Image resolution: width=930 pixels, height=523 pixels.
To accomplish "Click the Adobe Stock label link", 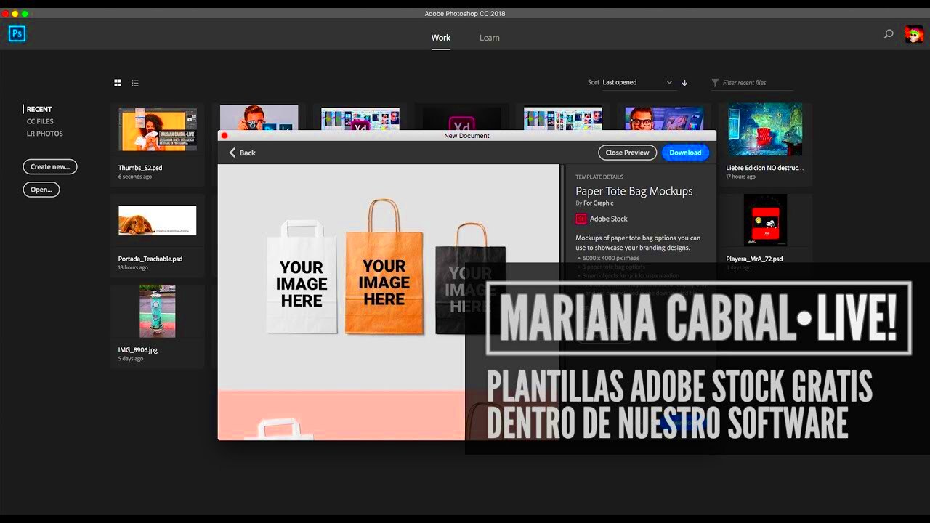I will 608,219.
